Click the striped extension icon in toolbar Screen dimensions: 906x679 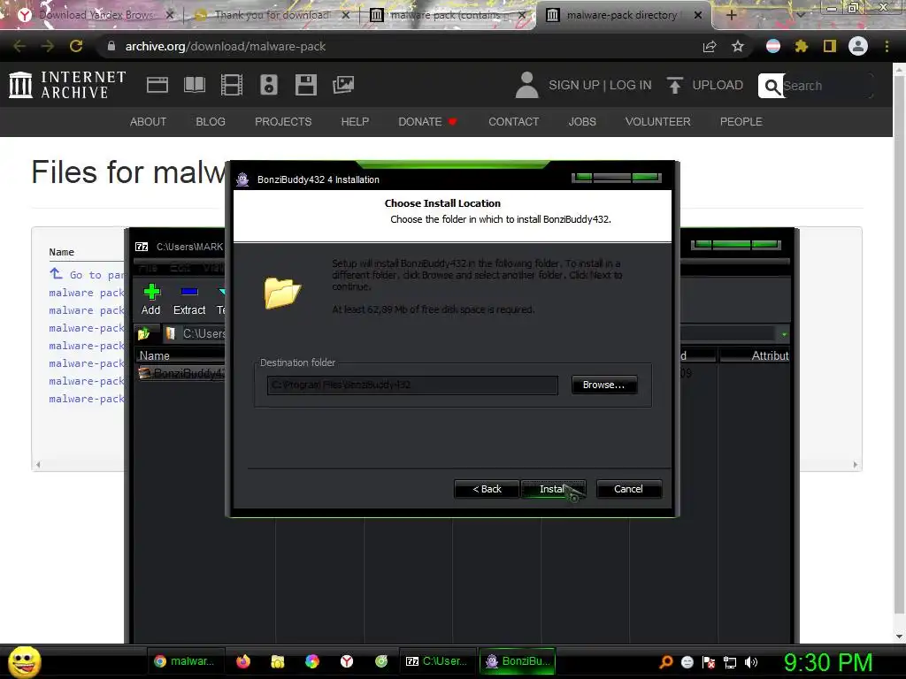click(773, 46)
